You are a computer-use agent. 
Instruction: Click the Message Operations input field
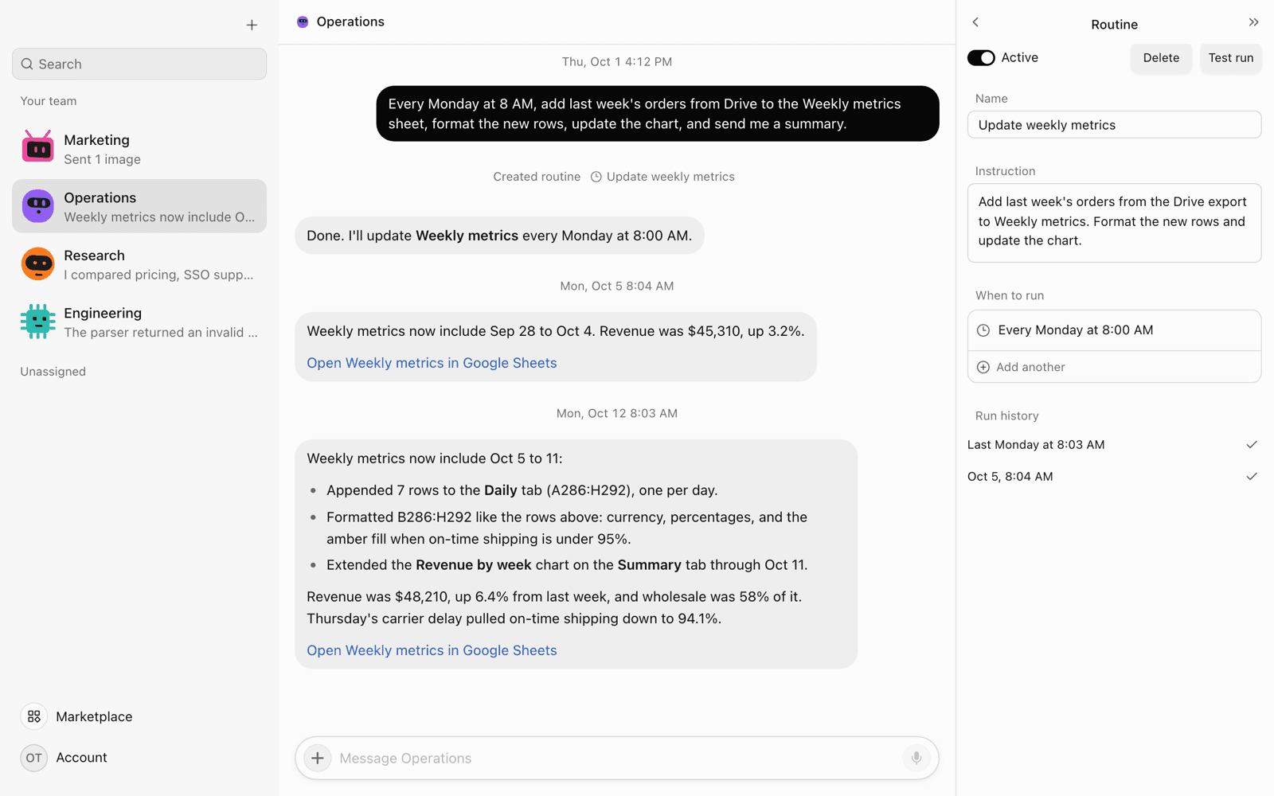pyautogui.click(x=617, y=758)
